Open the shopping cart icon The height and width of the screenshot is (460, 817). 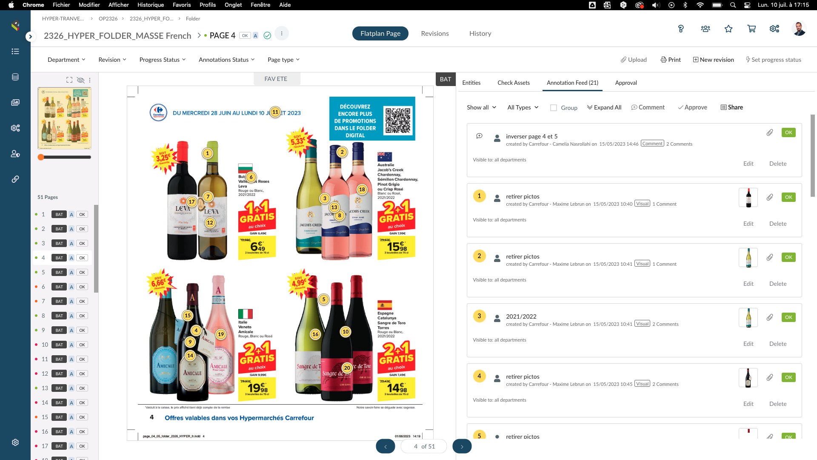pos(751,29)
